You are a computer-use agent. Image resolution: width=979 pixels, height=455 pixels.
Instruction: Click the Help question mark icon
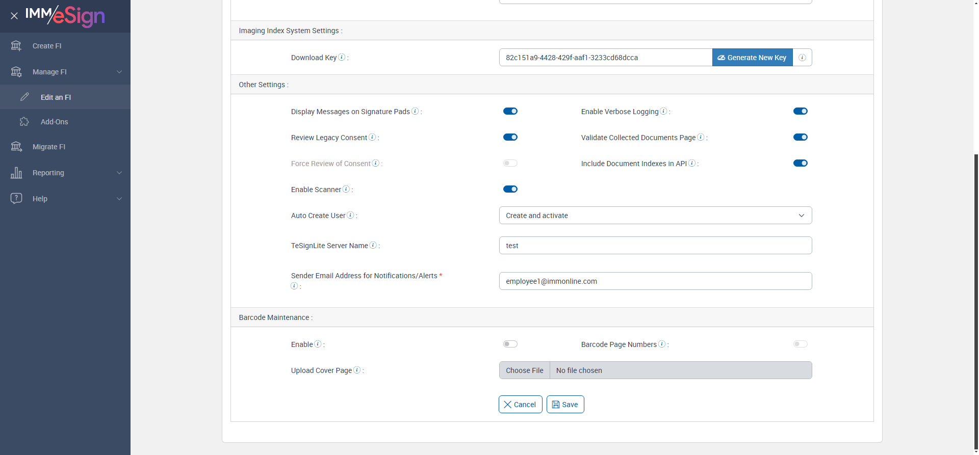16,199
